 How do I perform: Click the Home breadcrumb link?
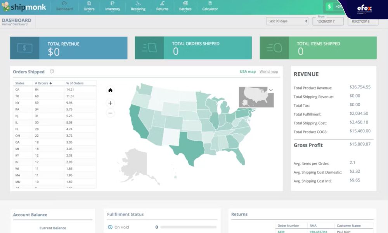(x=6, y=24)
